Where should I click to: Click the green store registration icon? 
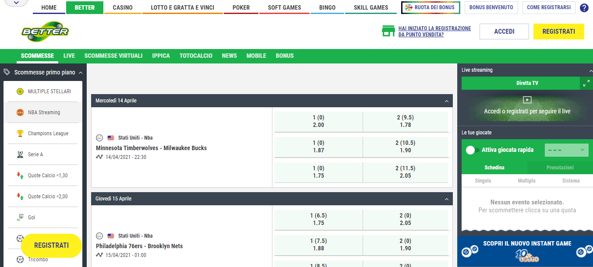(x=388, y=31)
